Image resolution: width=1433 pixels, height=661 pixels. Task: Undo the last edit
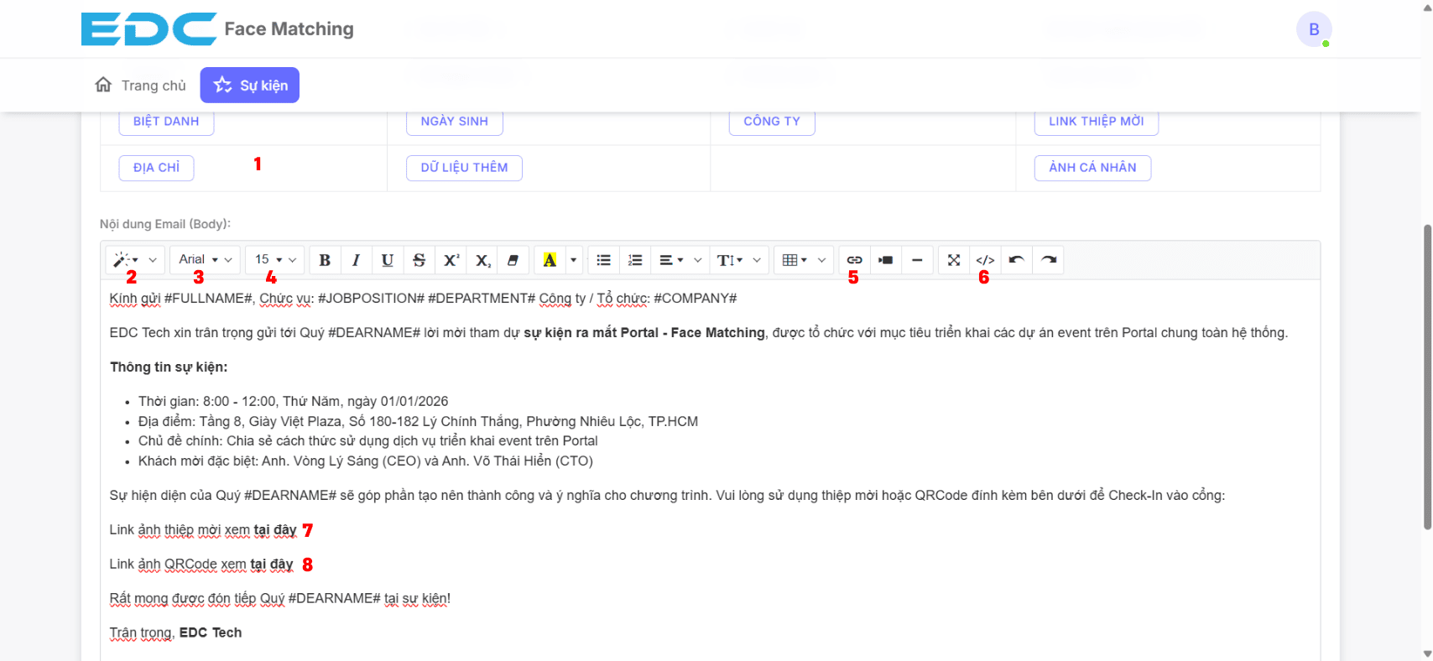(1017, 260)
